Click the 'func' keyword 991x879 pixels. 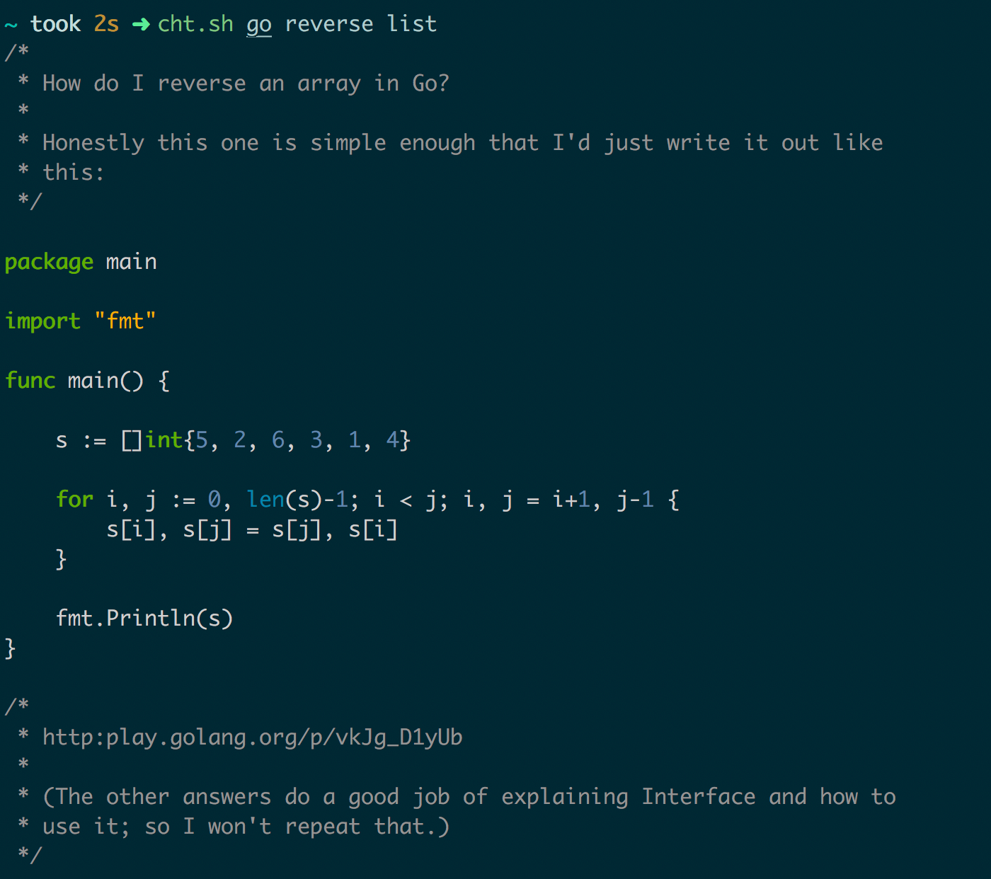(x=30, y=381)
